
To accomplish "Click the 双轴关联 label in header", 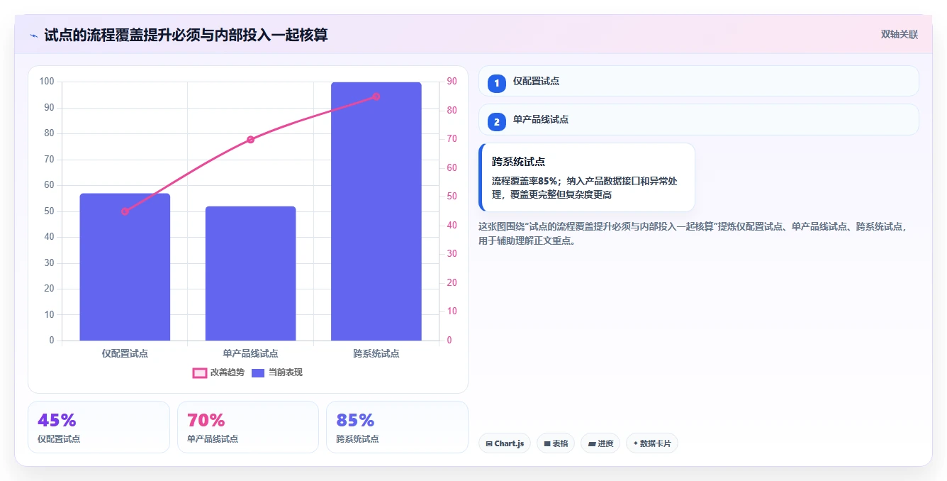I will 899,35.
